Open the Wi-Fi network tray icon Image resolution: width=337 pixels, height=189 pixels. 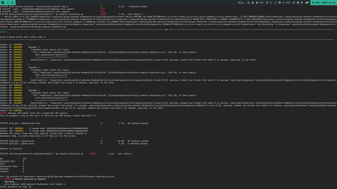point(267,3)
